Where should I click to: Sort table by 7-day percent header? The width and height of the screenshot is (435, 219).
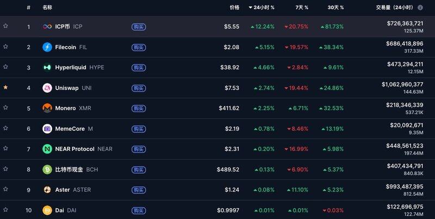pyautogui.click(x=302, y=8)
